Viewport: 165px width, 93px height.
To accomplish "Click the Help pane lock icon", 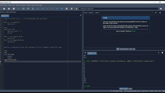I will click(x=160, y=13).
